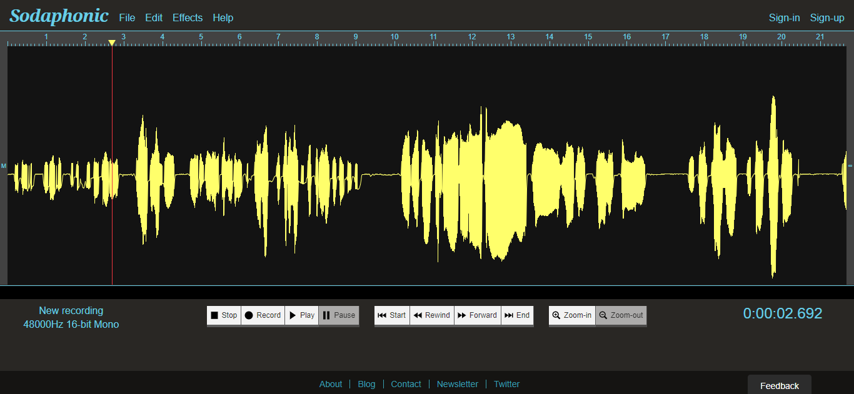
Task: Open the Edit menu
Action: pos(154,17)
